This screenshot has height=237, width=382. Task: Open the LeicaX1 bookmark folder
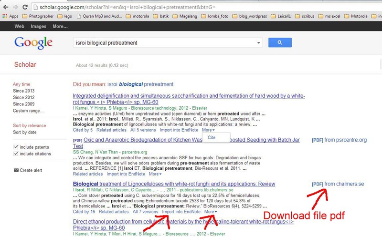pos(281,16)
